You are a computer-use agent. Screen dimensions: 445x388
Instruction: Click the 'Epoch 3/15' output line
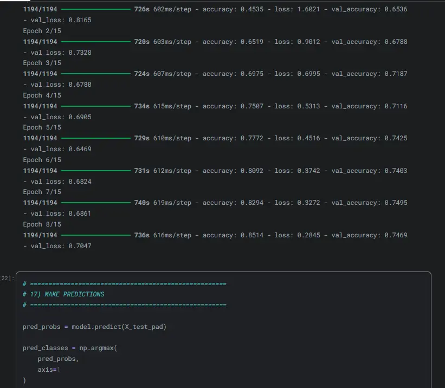42,63
